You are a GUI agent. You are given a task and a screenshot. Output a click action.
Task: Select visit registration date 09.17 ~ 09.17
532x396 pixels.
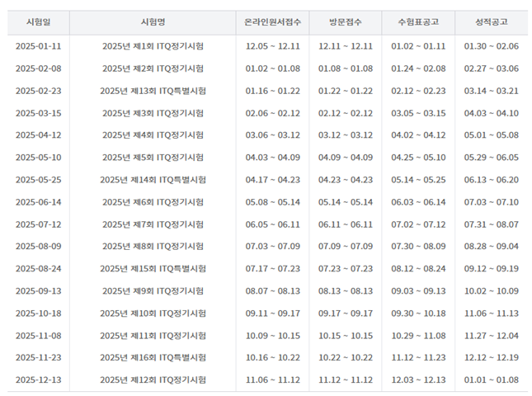[x=345, y=313]
